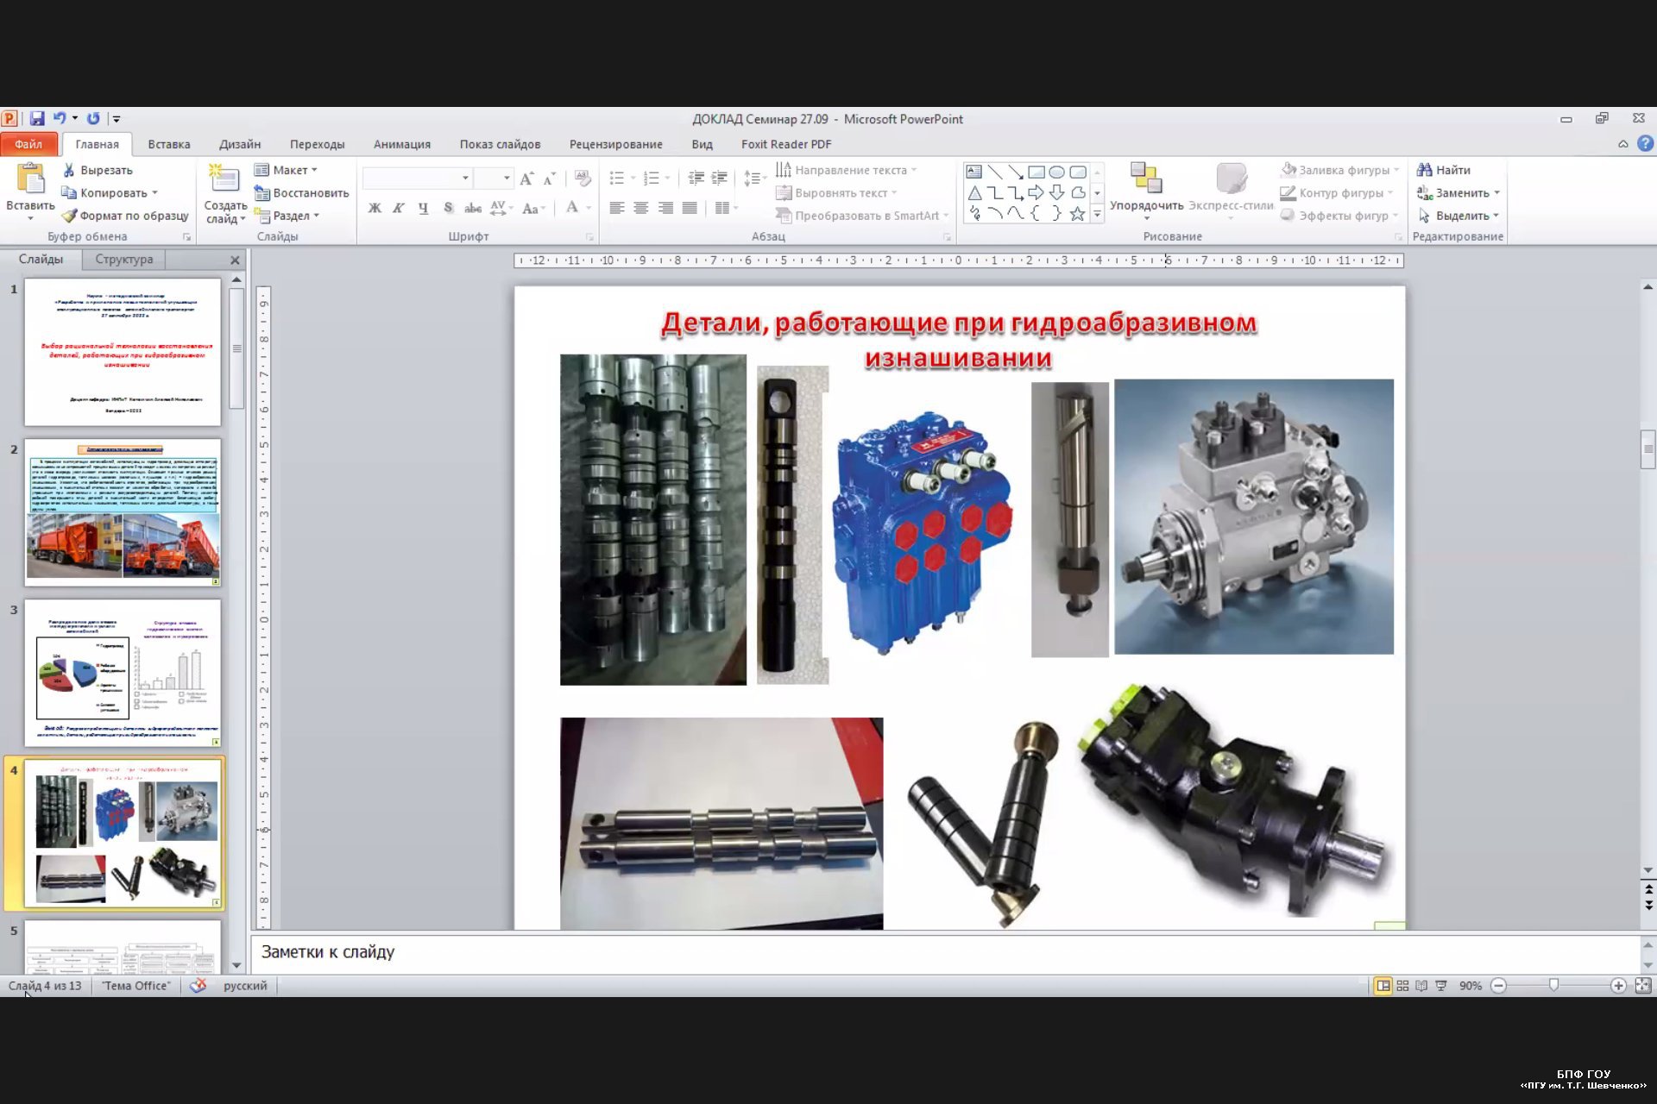Toggle underline formatting (Ч)

(x=423, y=208)
